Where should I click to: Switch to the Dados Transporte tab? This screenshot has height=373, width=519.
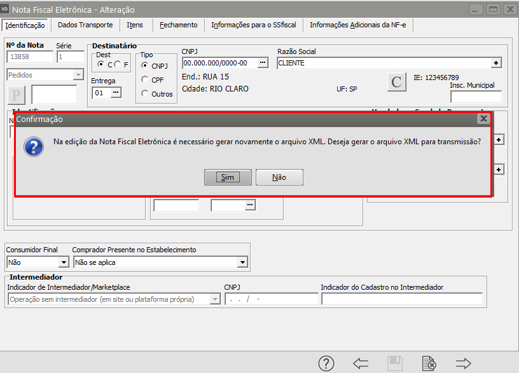[85, 25]
